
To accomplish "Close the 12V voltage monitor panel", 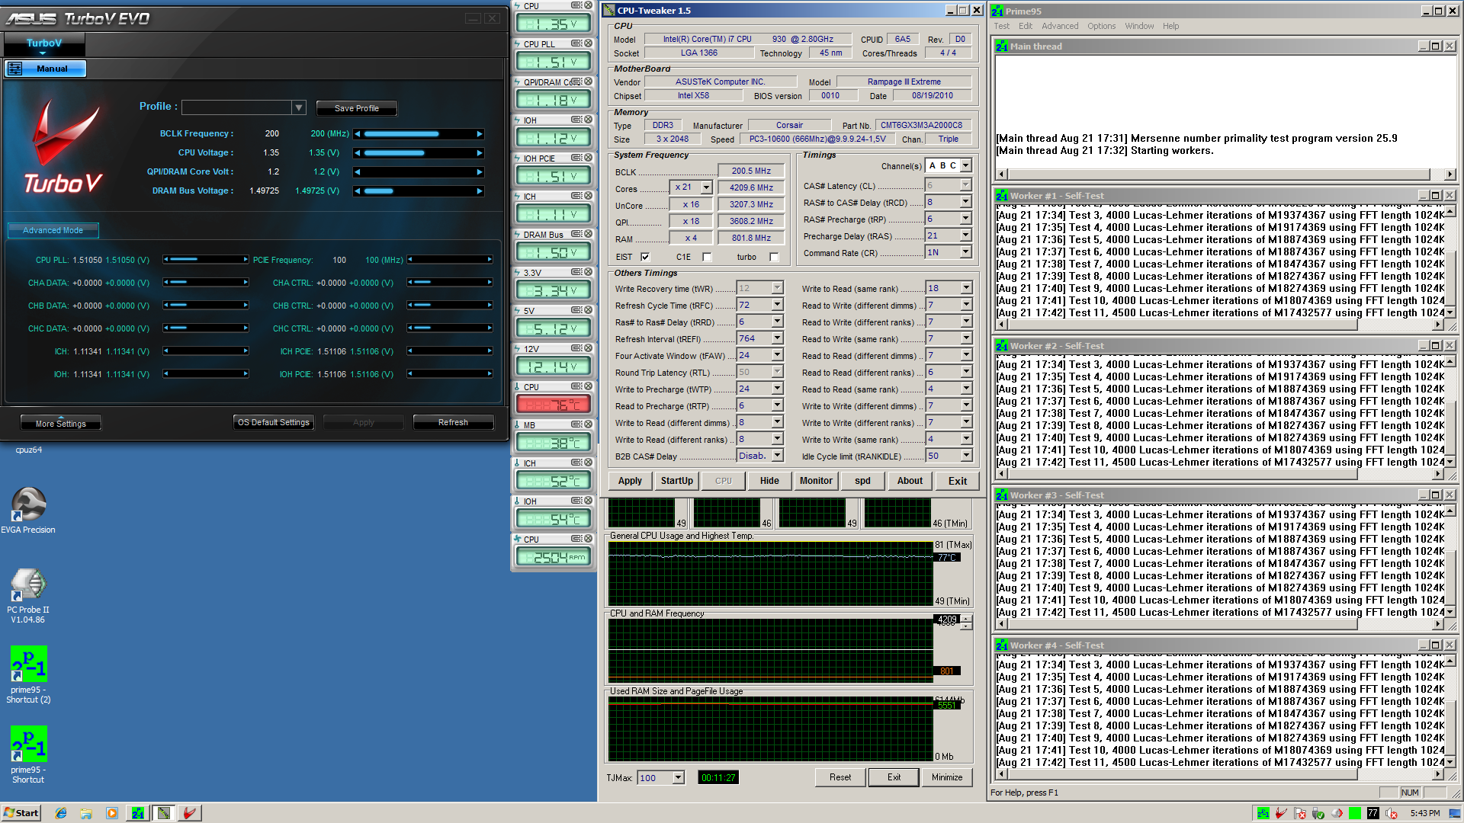I will [x=588, y=348].
